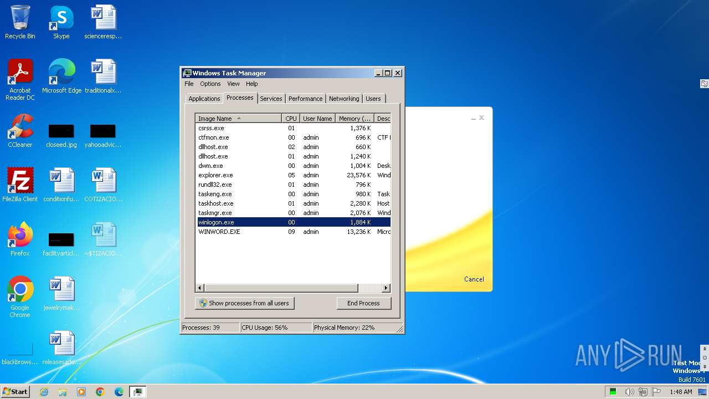Open the File menu in Task Manager
Viewport: 709px width, 399px height.
click(189, 84)
